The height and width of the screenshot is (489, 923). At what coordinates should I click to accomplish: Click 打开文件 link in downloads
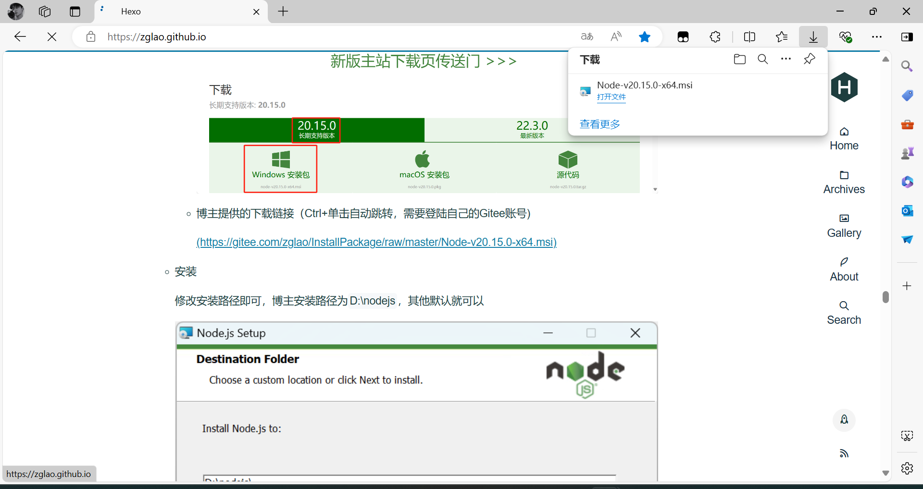tap(611, 97)
